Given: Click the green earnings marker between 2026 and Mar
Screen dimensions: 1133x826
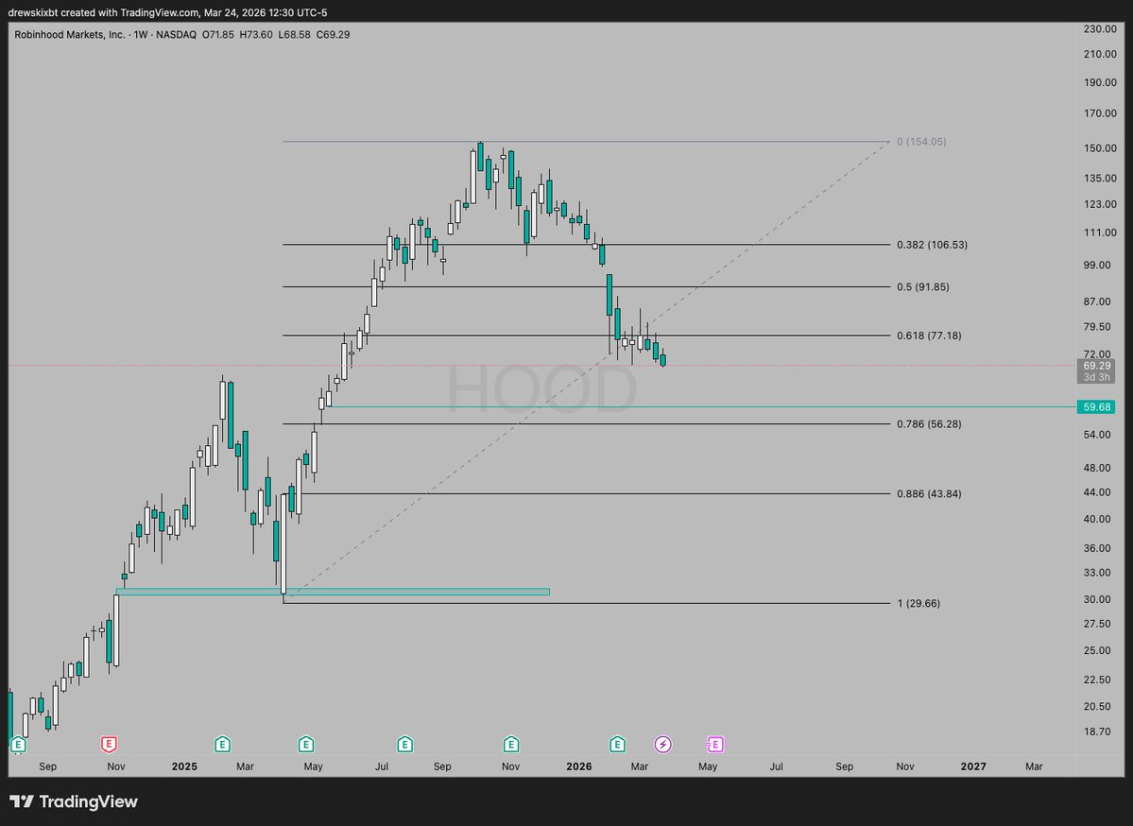Looking at the screenshot, I should 617,744.
